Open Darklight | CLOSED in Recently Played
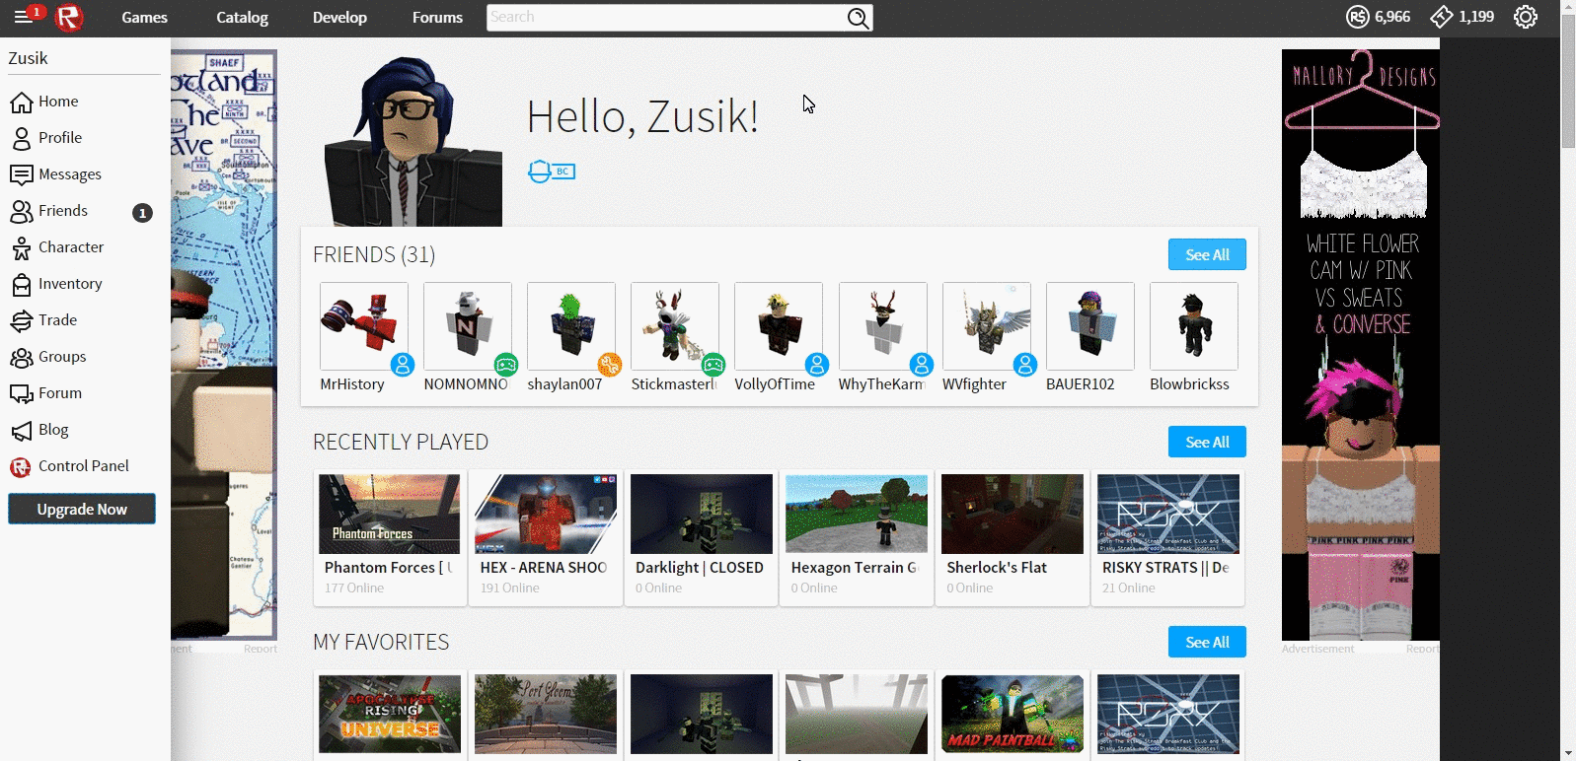The height and width of the screenshot is (761, 1576). click(x=702, y=537)
